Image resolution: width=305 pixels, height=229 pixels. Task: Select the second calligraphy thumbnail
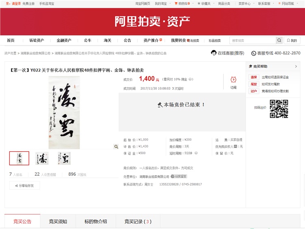pos(42,158)
